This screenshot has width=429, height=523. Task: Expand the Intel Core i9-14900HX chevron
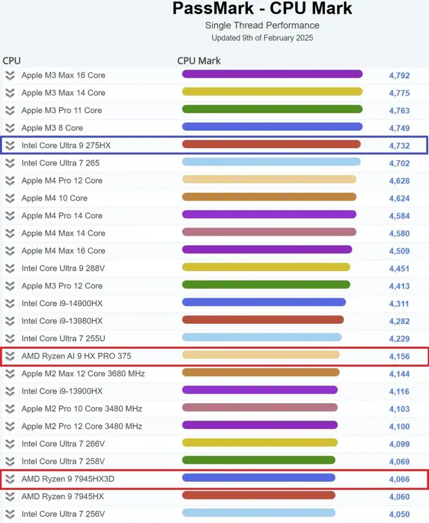(x=10, y=303)
